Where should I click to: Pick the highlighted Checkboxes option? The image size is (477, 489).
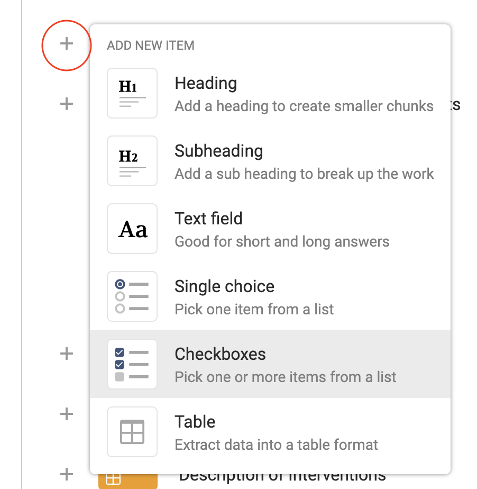[220, 355]
